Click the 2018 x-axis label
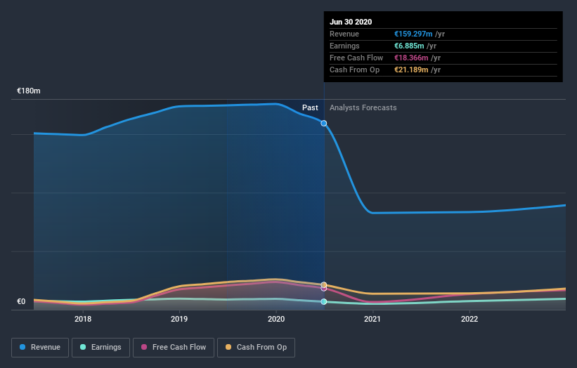577x368 pixels. pyautogui.click(x=83, y=319)
